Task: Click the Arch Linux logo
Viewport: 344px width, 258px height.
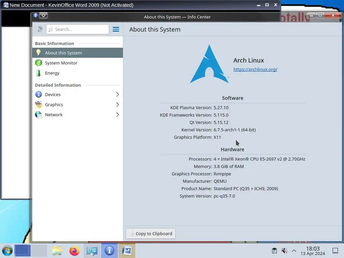Action: tap(209, 64)
